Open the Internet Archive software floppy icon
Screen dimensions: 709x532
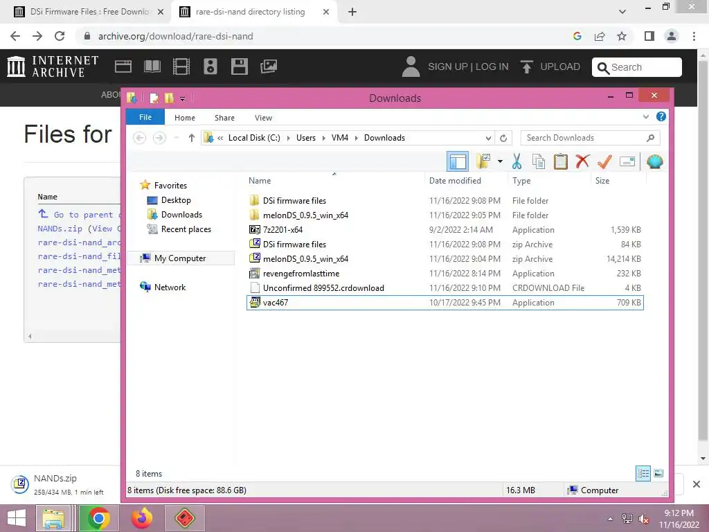239,66
